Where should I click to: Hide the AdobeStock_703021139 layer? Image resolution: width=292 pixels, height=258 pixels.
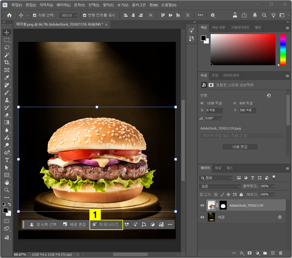click(x=202, y=205)
